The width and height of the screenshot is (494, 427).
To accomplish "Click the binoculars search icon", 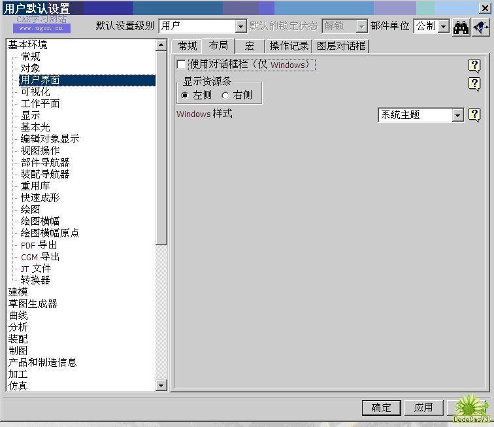I will (461, 27).
